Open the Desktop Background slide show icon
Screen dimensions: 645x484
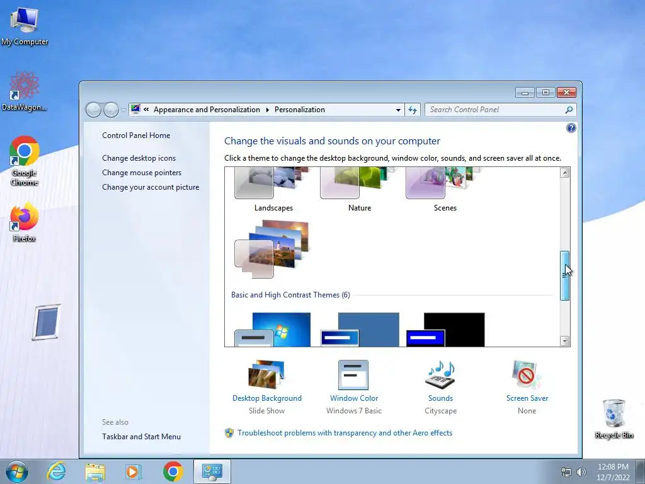tap(266, 375)
